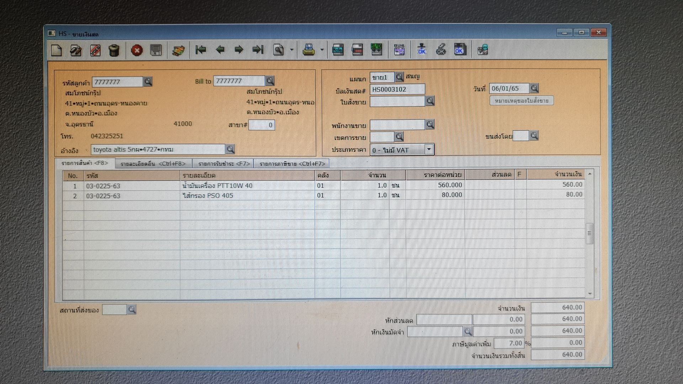
Task: Open the Note icon in toolbar
Action: [x=338, y=50]
